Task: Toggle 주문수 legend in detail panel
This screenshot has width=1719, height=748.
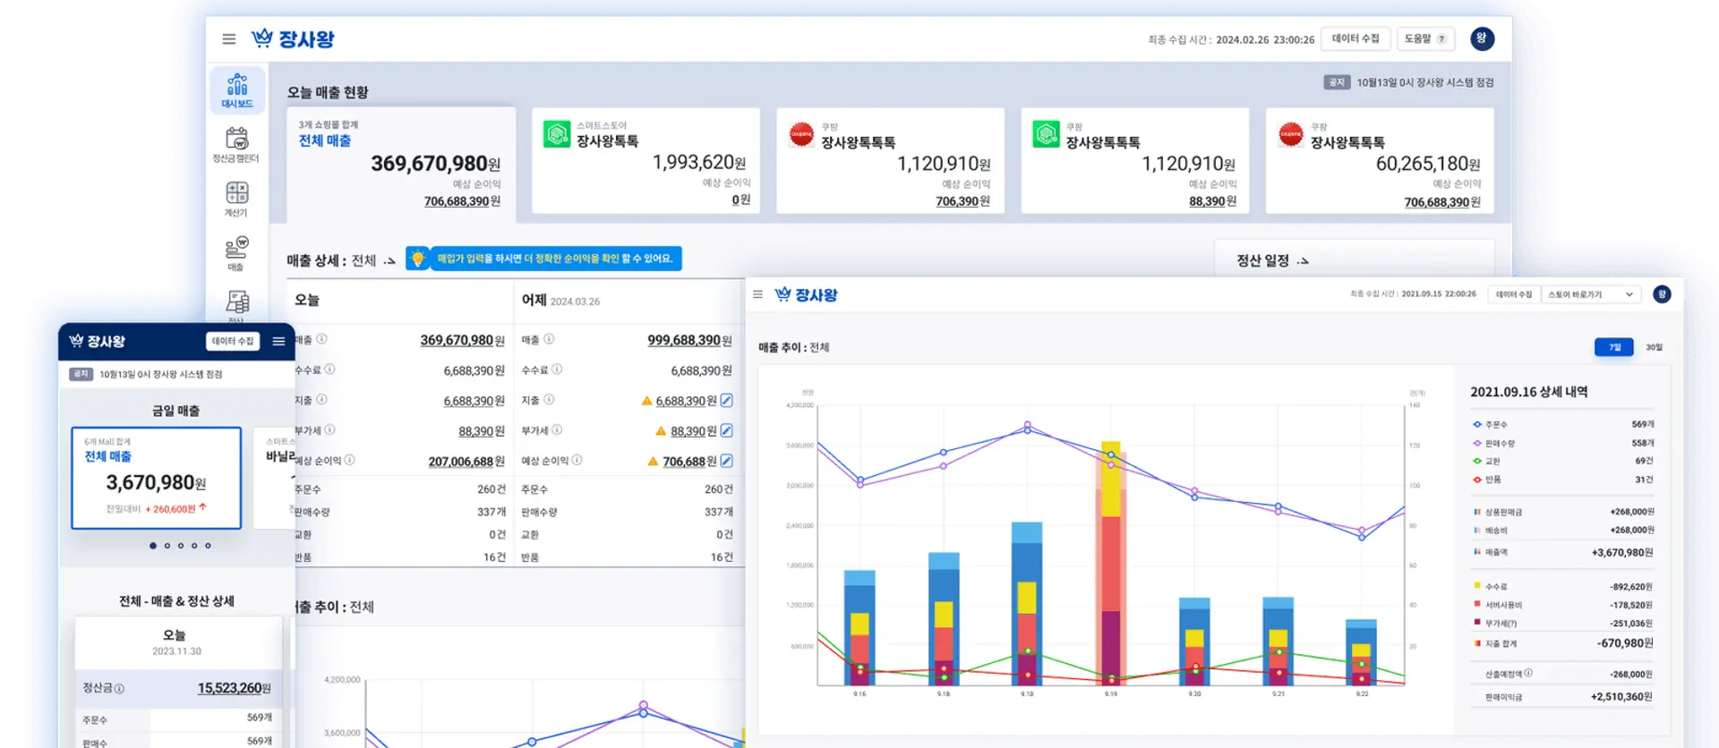Action: pos(1490,424)
